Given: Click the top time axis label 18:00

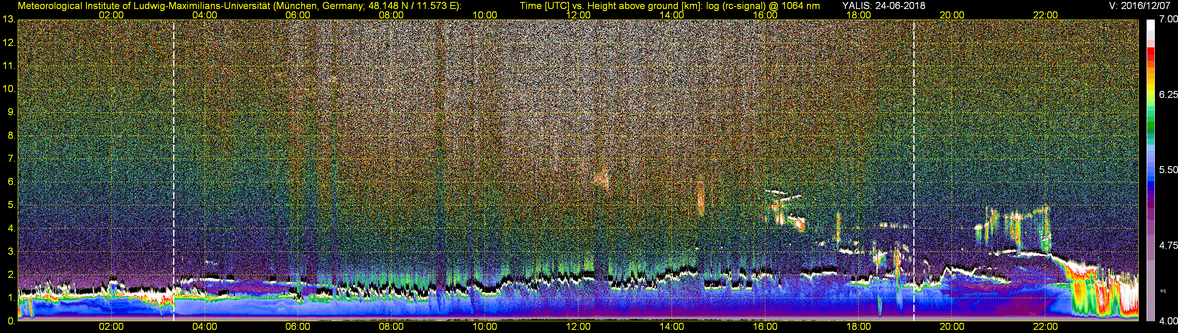Looking at the screenshot, I should pos(858,15).
